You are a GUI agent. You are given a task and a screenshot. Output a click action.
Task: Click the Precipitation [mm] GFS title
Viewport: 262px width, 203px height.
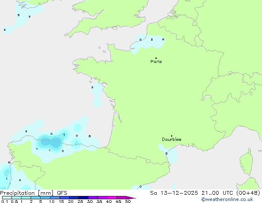pos(33,193)
